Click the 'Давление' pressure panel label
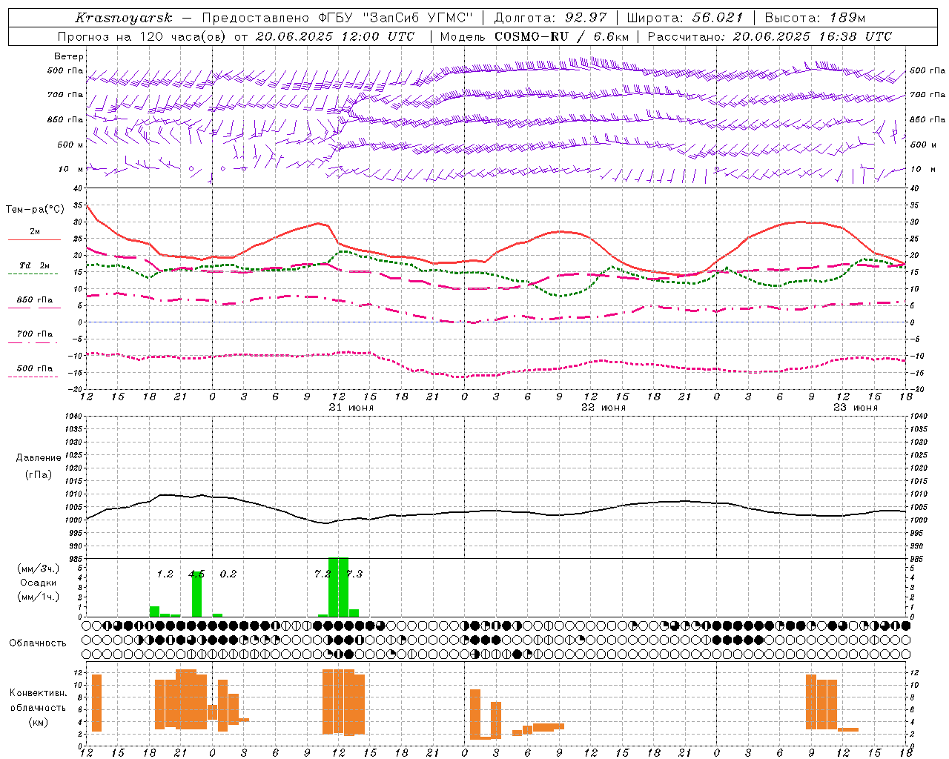This screenshot has height=759, width=949. click(x=39, y=458)
